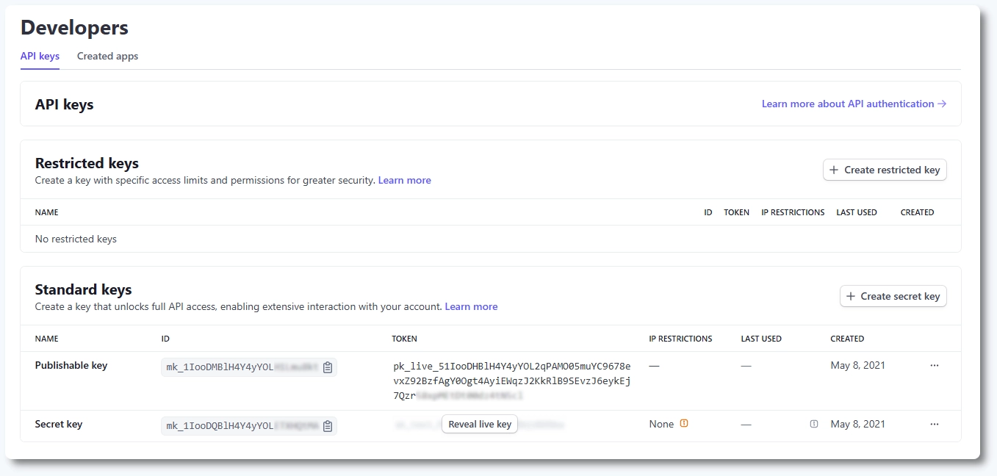997x476 pixels.
Task: Click the arrow after API authentication link
Action: pyautogui.click(x=943, y=104)
